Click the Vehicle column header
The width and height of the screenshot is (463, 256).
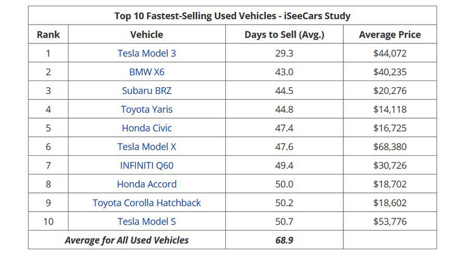tap(147, 35)
